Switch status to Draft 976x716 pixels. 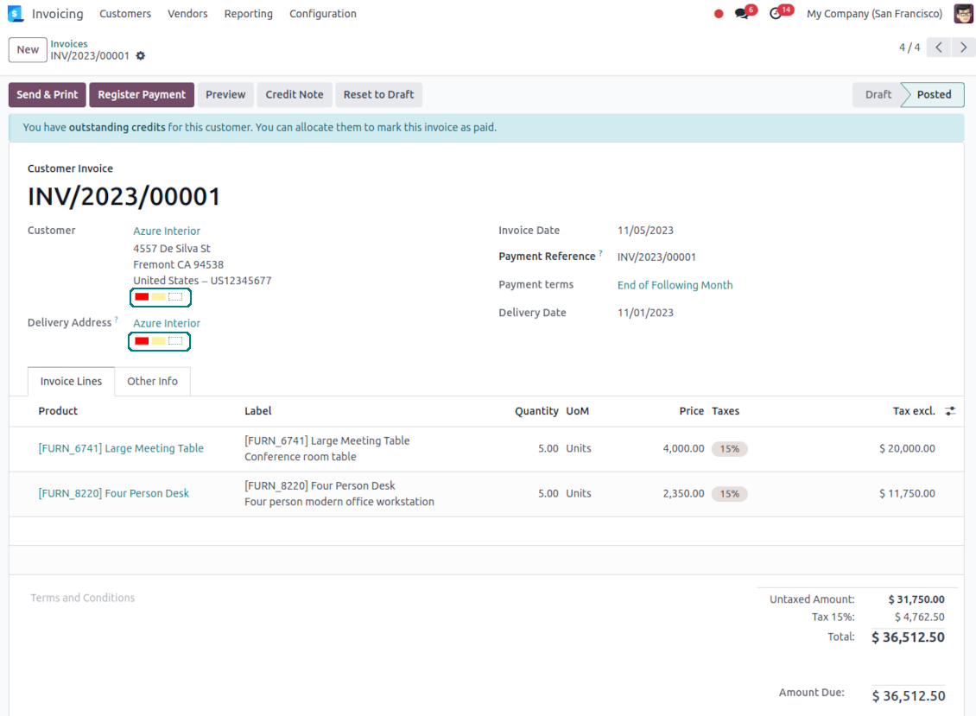(878, 95)
